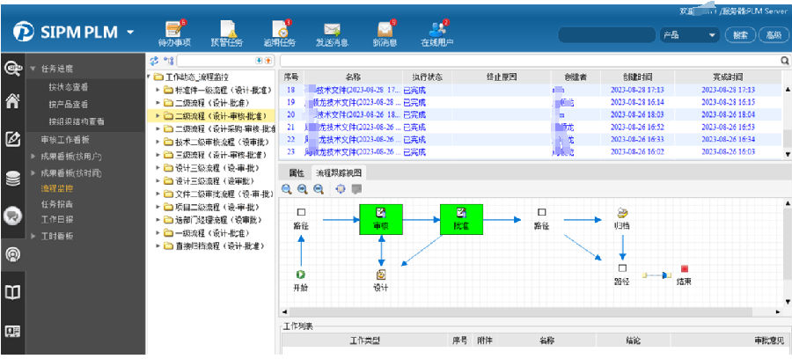This screenshot has width=792, height=359.
Task: Open 按产品查看 menu item
Action: pos(68,104)
